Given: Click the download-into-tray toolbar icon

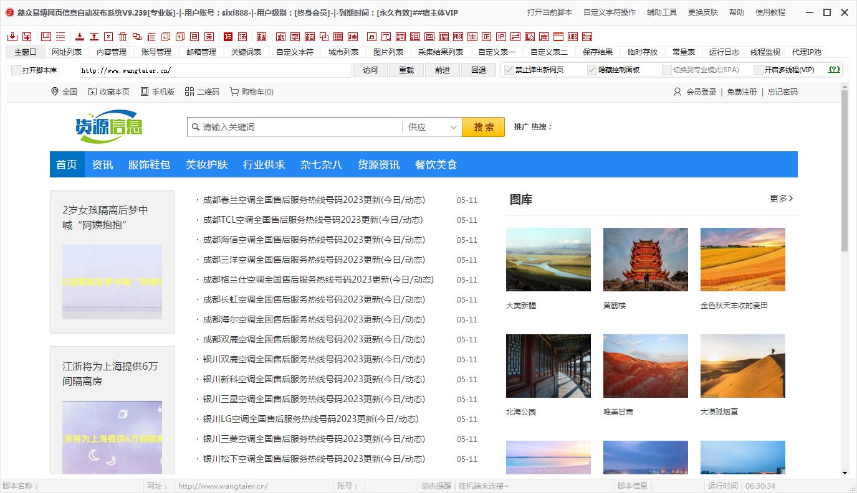Looking at the screenshot, I should point(12,37).
